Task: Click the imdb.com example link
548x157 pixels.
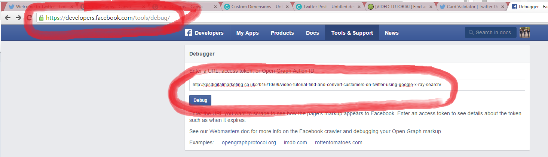Action: [x=295, y=142]
